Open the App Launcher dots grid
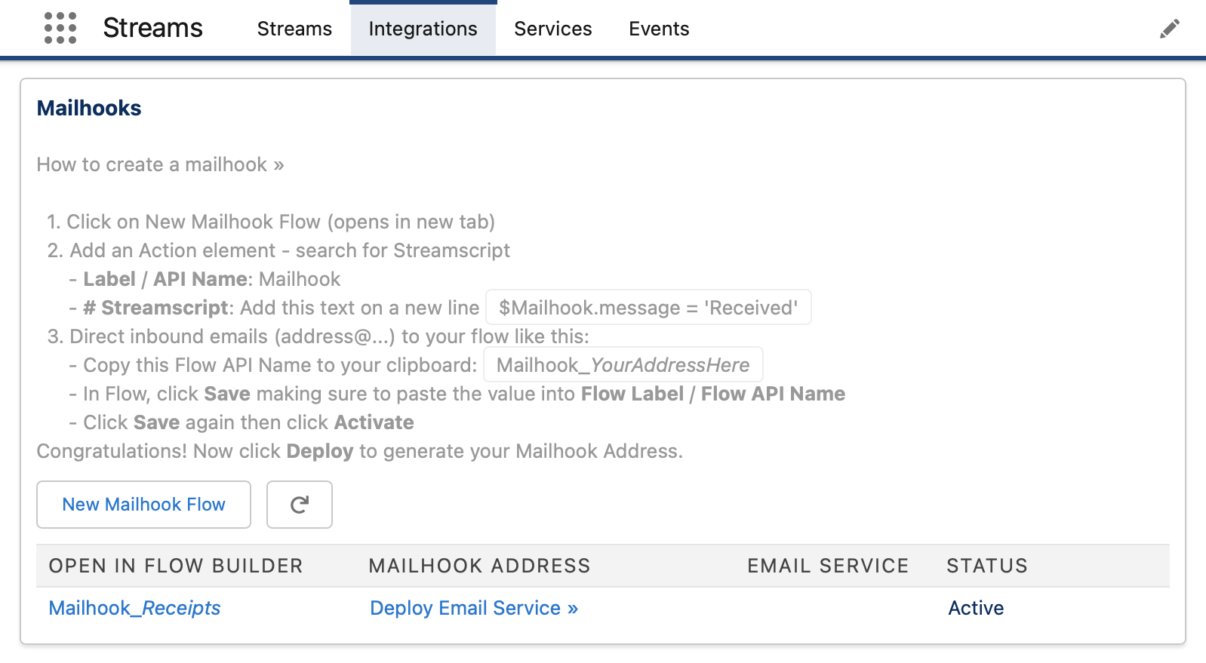Screen dimensions: 1206x663 click(x=60, y=29)
